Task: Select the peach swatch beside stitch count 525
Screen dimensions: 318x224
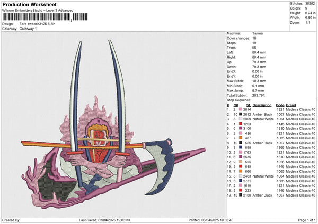Action: click(241, 162)
